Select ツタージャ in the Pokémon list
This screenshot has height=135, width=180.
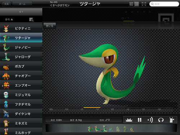[21, 38]
